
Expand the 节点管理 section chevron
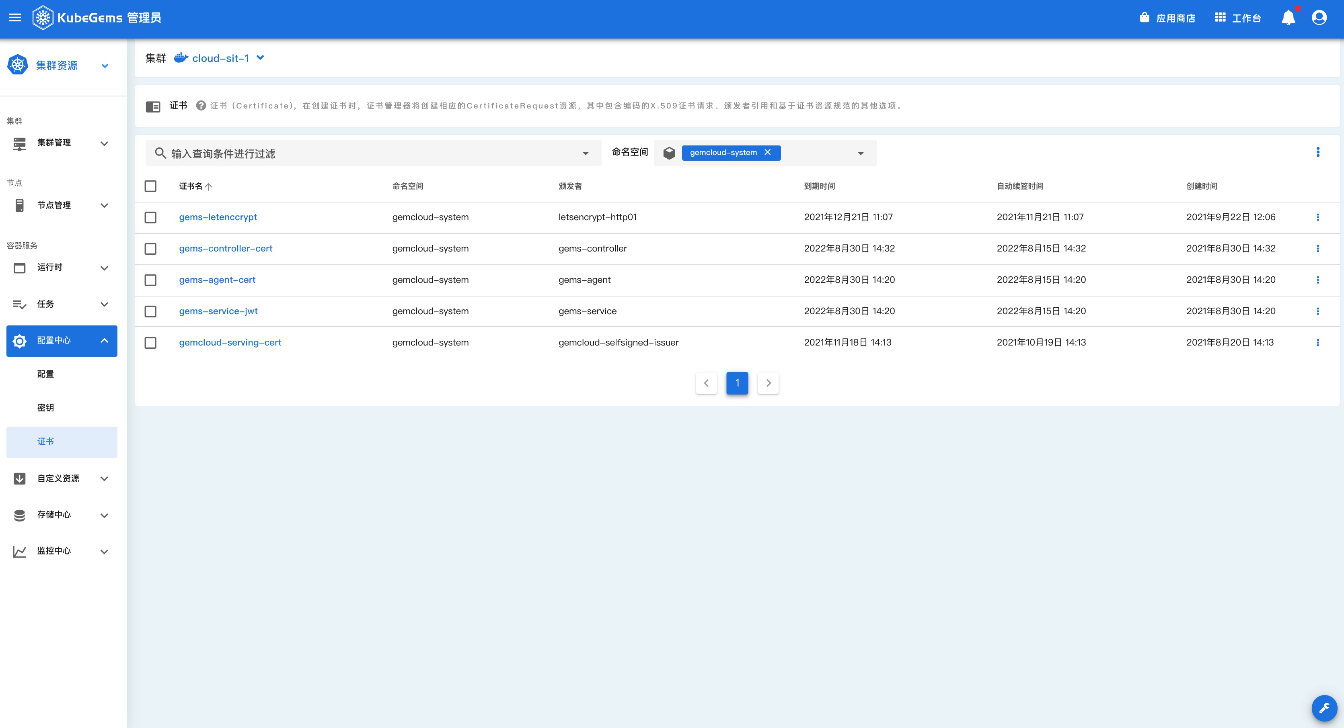(104, 205)
